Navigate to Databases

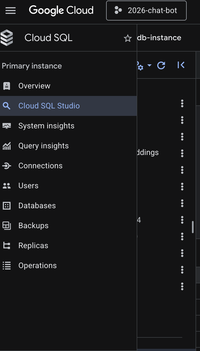[68, 206]
